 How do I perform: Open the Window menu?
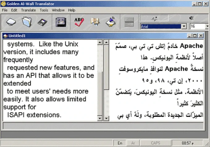[58, 10]
